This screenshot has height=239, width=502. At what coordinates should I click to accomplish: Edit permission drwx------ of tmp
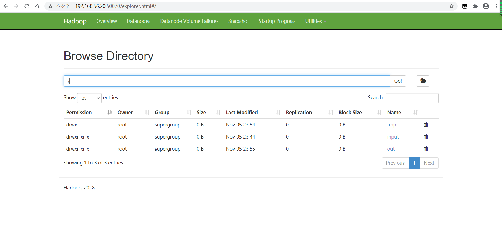(77, 125)
